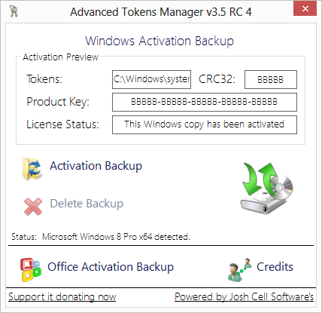Follow the Support it donating now link

62,297
